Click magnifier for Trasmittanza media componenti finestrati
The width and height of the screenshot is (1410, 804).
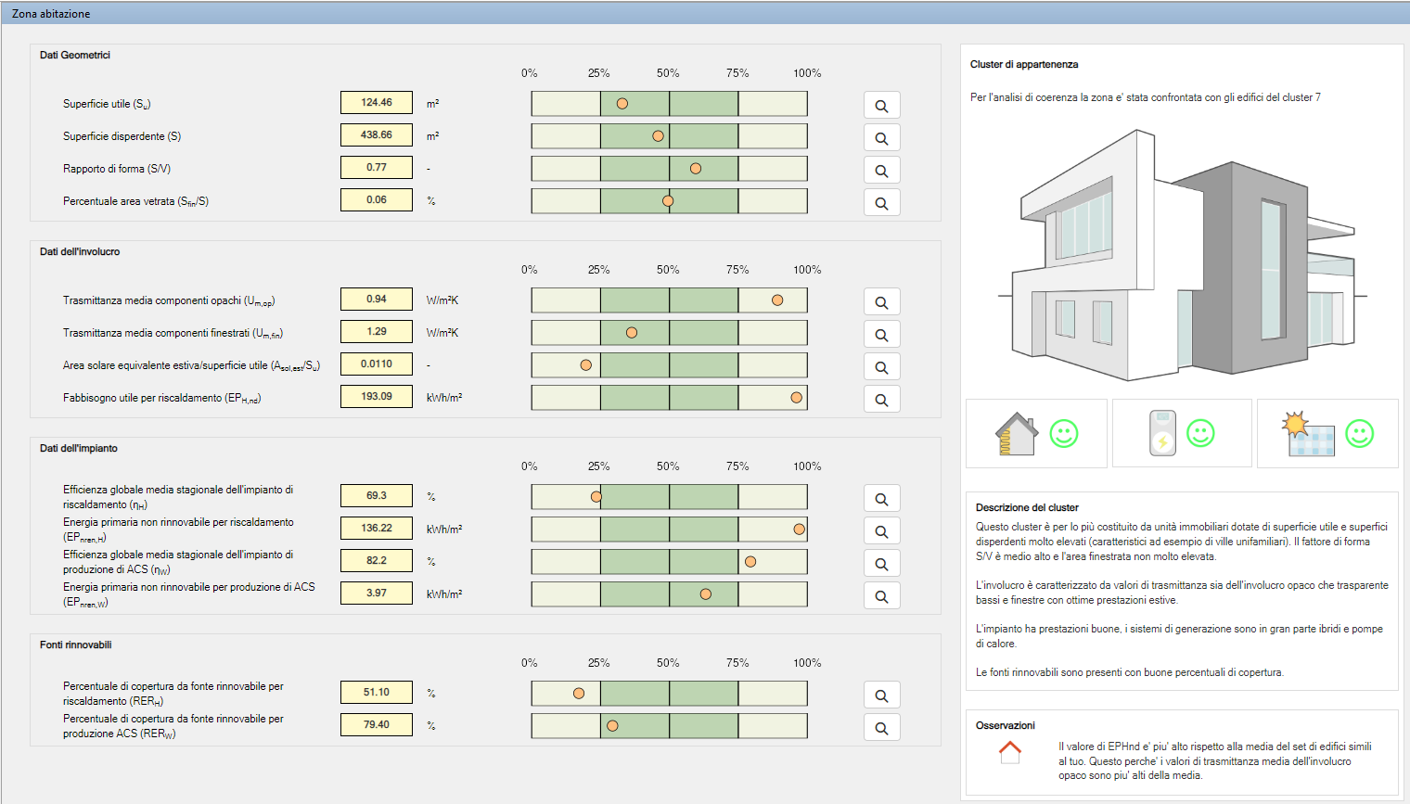click(881, 335)
